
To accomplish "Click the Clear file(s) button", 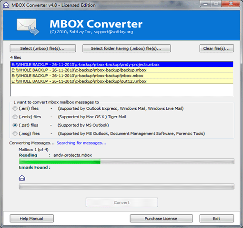I will click(x=217, y=48).
